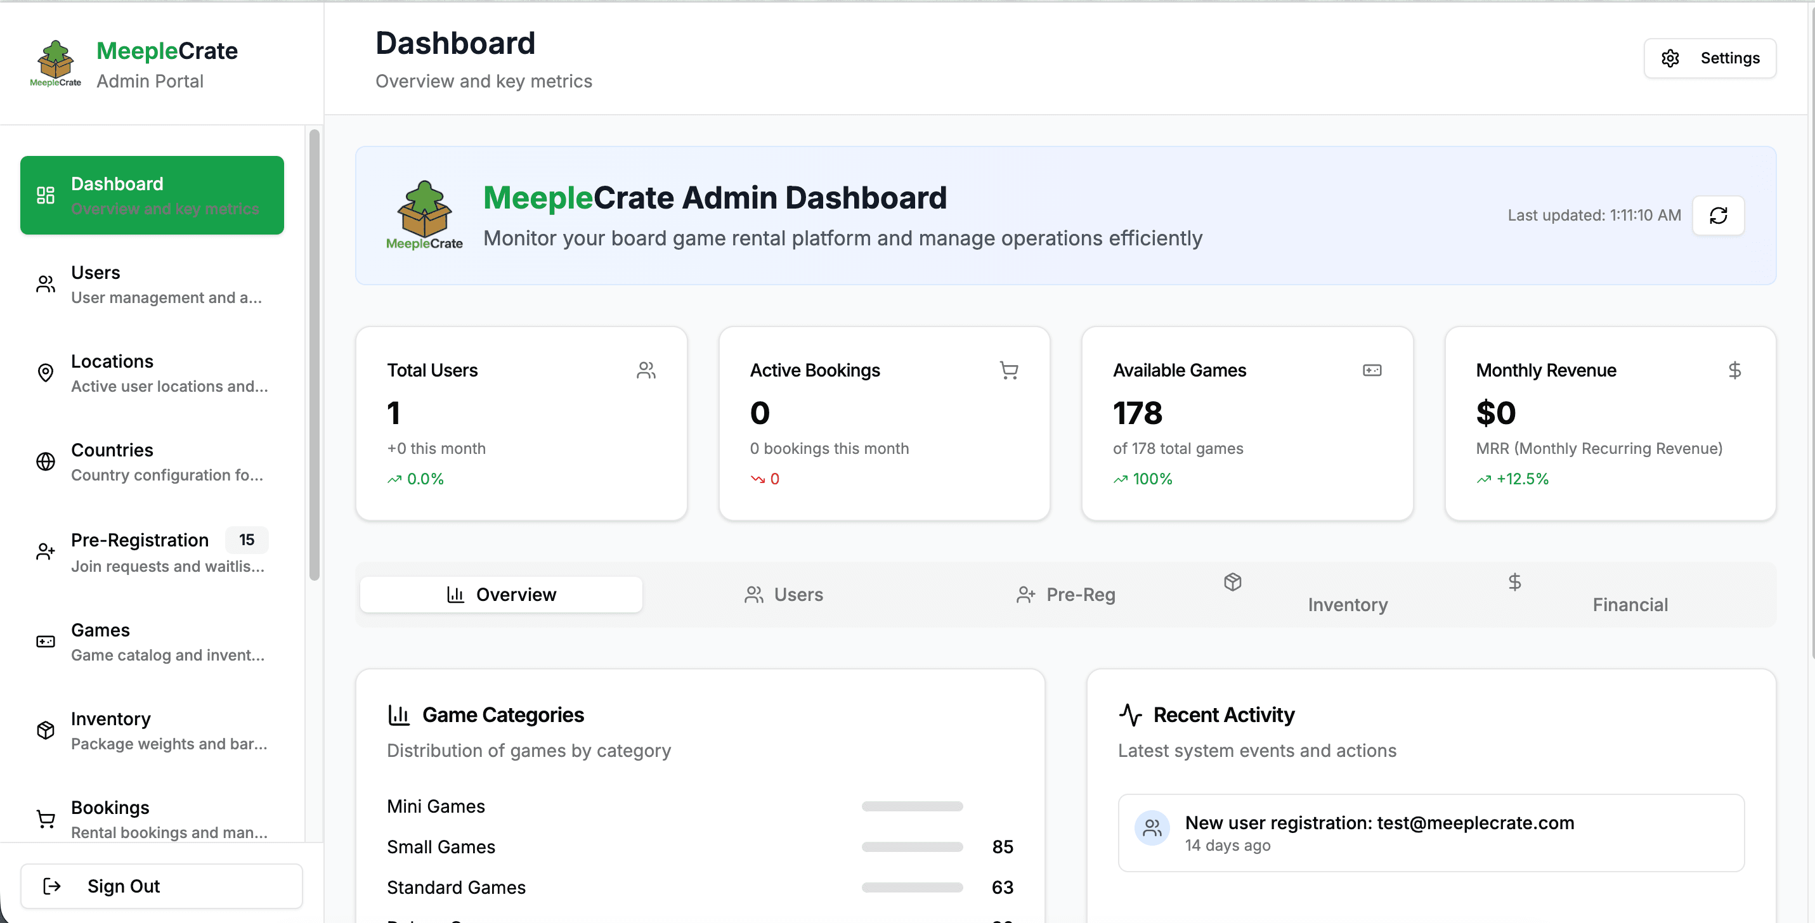The image size is (1815, 923).
Task: Click the Total Users value 1
Action: point(394,413)
